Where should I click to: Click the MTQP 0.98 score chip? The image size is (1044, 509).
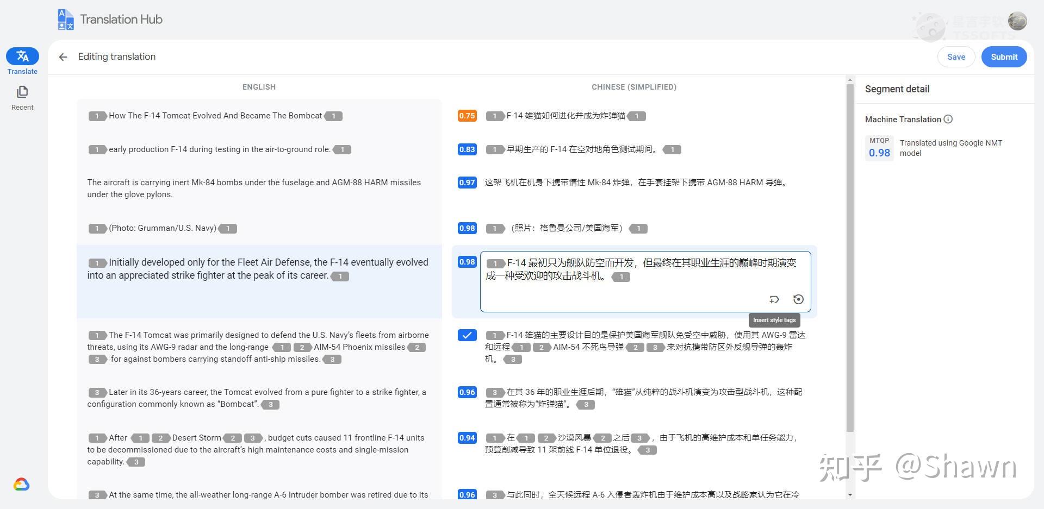[x=879, y=148]
